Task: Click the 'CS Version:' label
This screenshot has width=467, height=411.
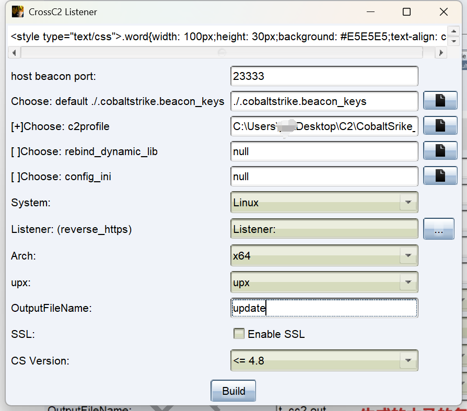Action: coord(40,361)
